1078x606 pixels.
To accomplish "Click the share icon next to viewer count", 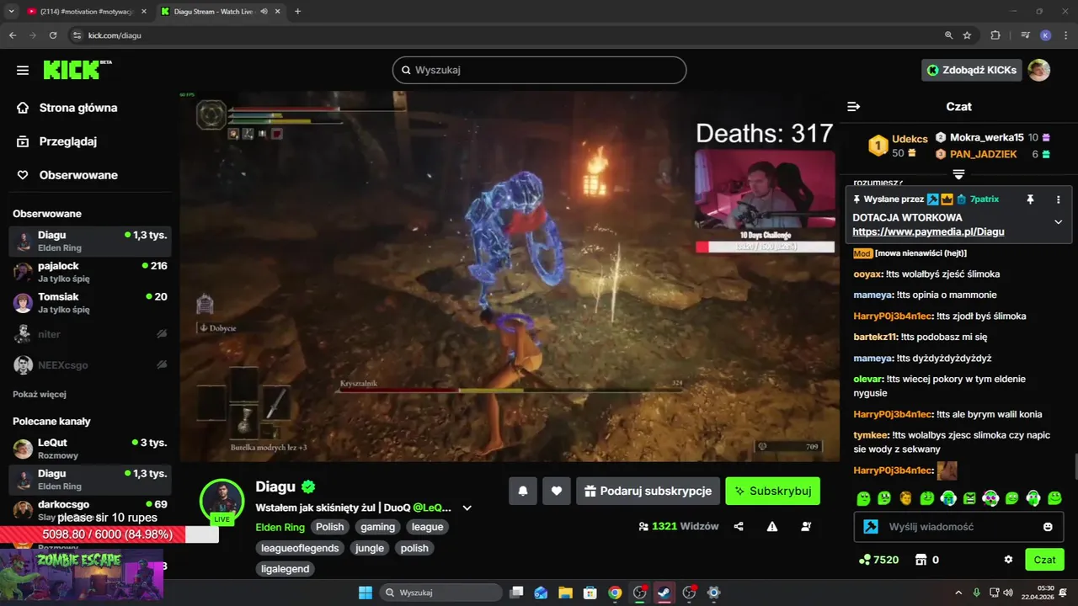I will pos(739,527).
